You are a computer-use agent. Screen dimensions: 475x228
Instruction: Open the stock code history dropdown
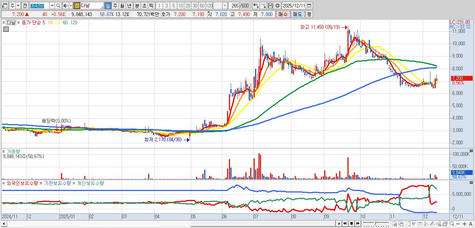tap(52, 6)
